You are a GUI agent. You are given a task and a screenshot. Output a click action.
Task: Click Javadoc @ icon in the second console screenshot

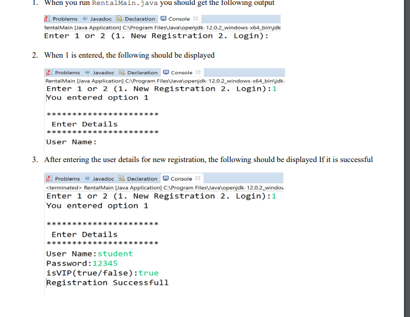pyautogui.click(x=88, y=72)
